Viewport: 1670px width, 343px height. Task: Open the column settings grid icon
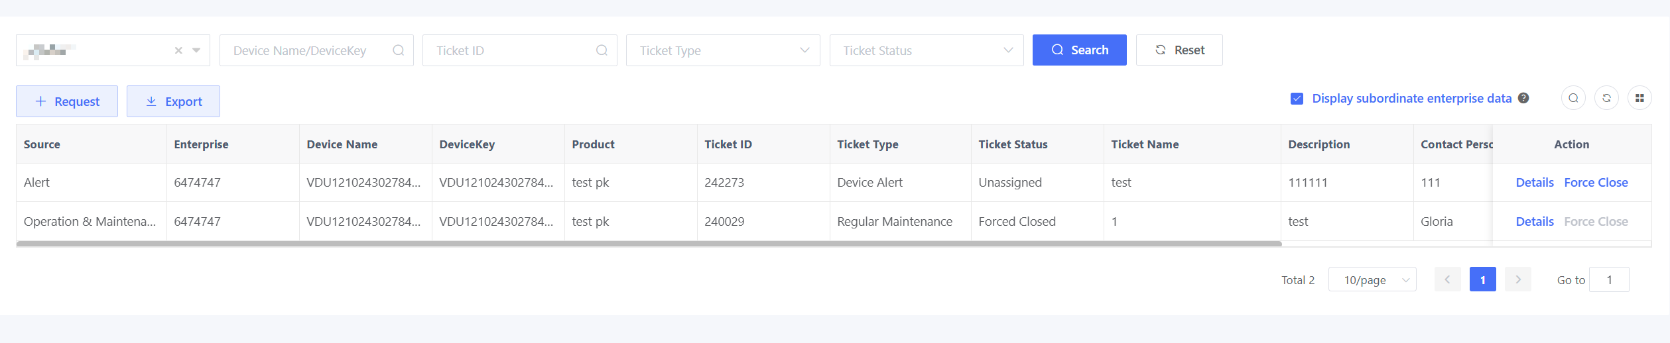[x=1639, y=98]
